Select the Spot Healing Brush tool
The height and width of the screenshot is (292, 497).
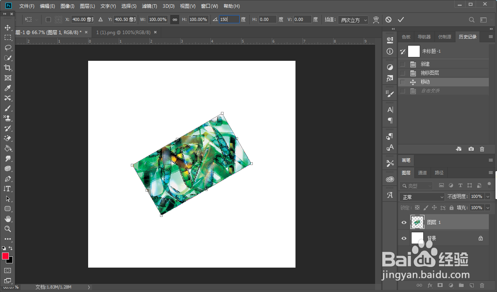(7, 98)
